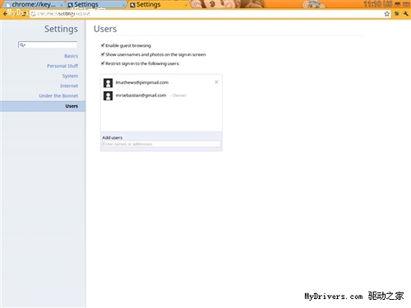The image size is (411, 308).
Task: Select the active Settings tab
Action: pyautogui.click(x=159, y=5)
